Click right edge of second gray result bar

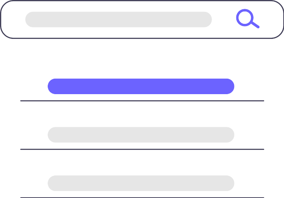pyautogui.click(x=229, y=135)
